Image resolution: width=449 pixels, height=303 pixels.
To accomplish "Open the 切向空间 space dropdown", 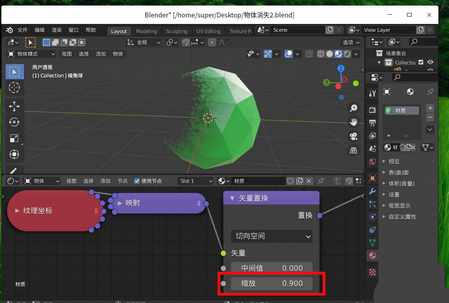I will 272,236.
